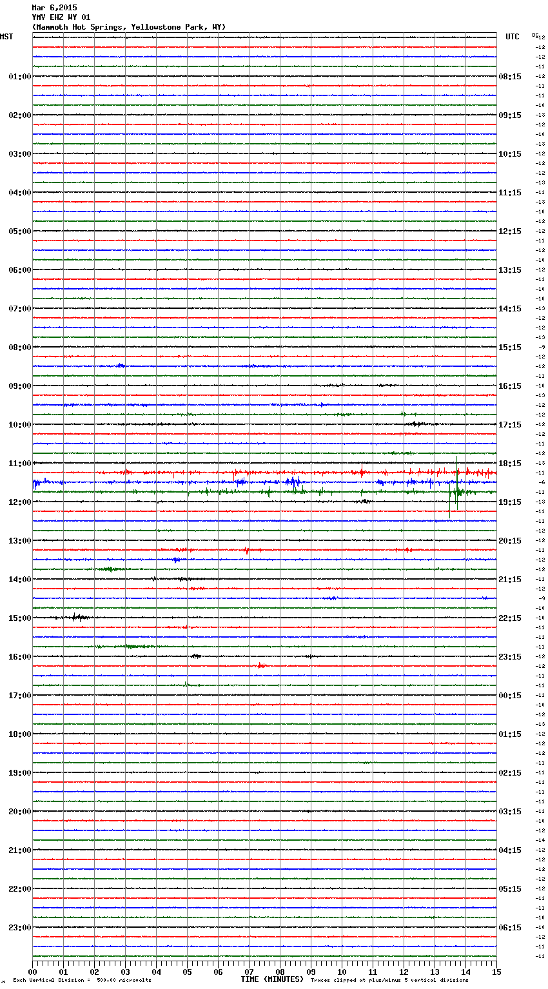Screen dimensions: 548x989
Task: Click the minute axis tick label "15"
Action: (496, 972)
